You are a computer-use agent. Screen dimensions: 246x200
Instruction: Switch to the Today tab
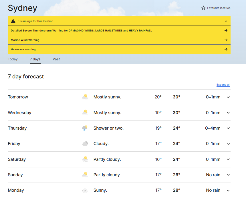(x=13, y=59)
